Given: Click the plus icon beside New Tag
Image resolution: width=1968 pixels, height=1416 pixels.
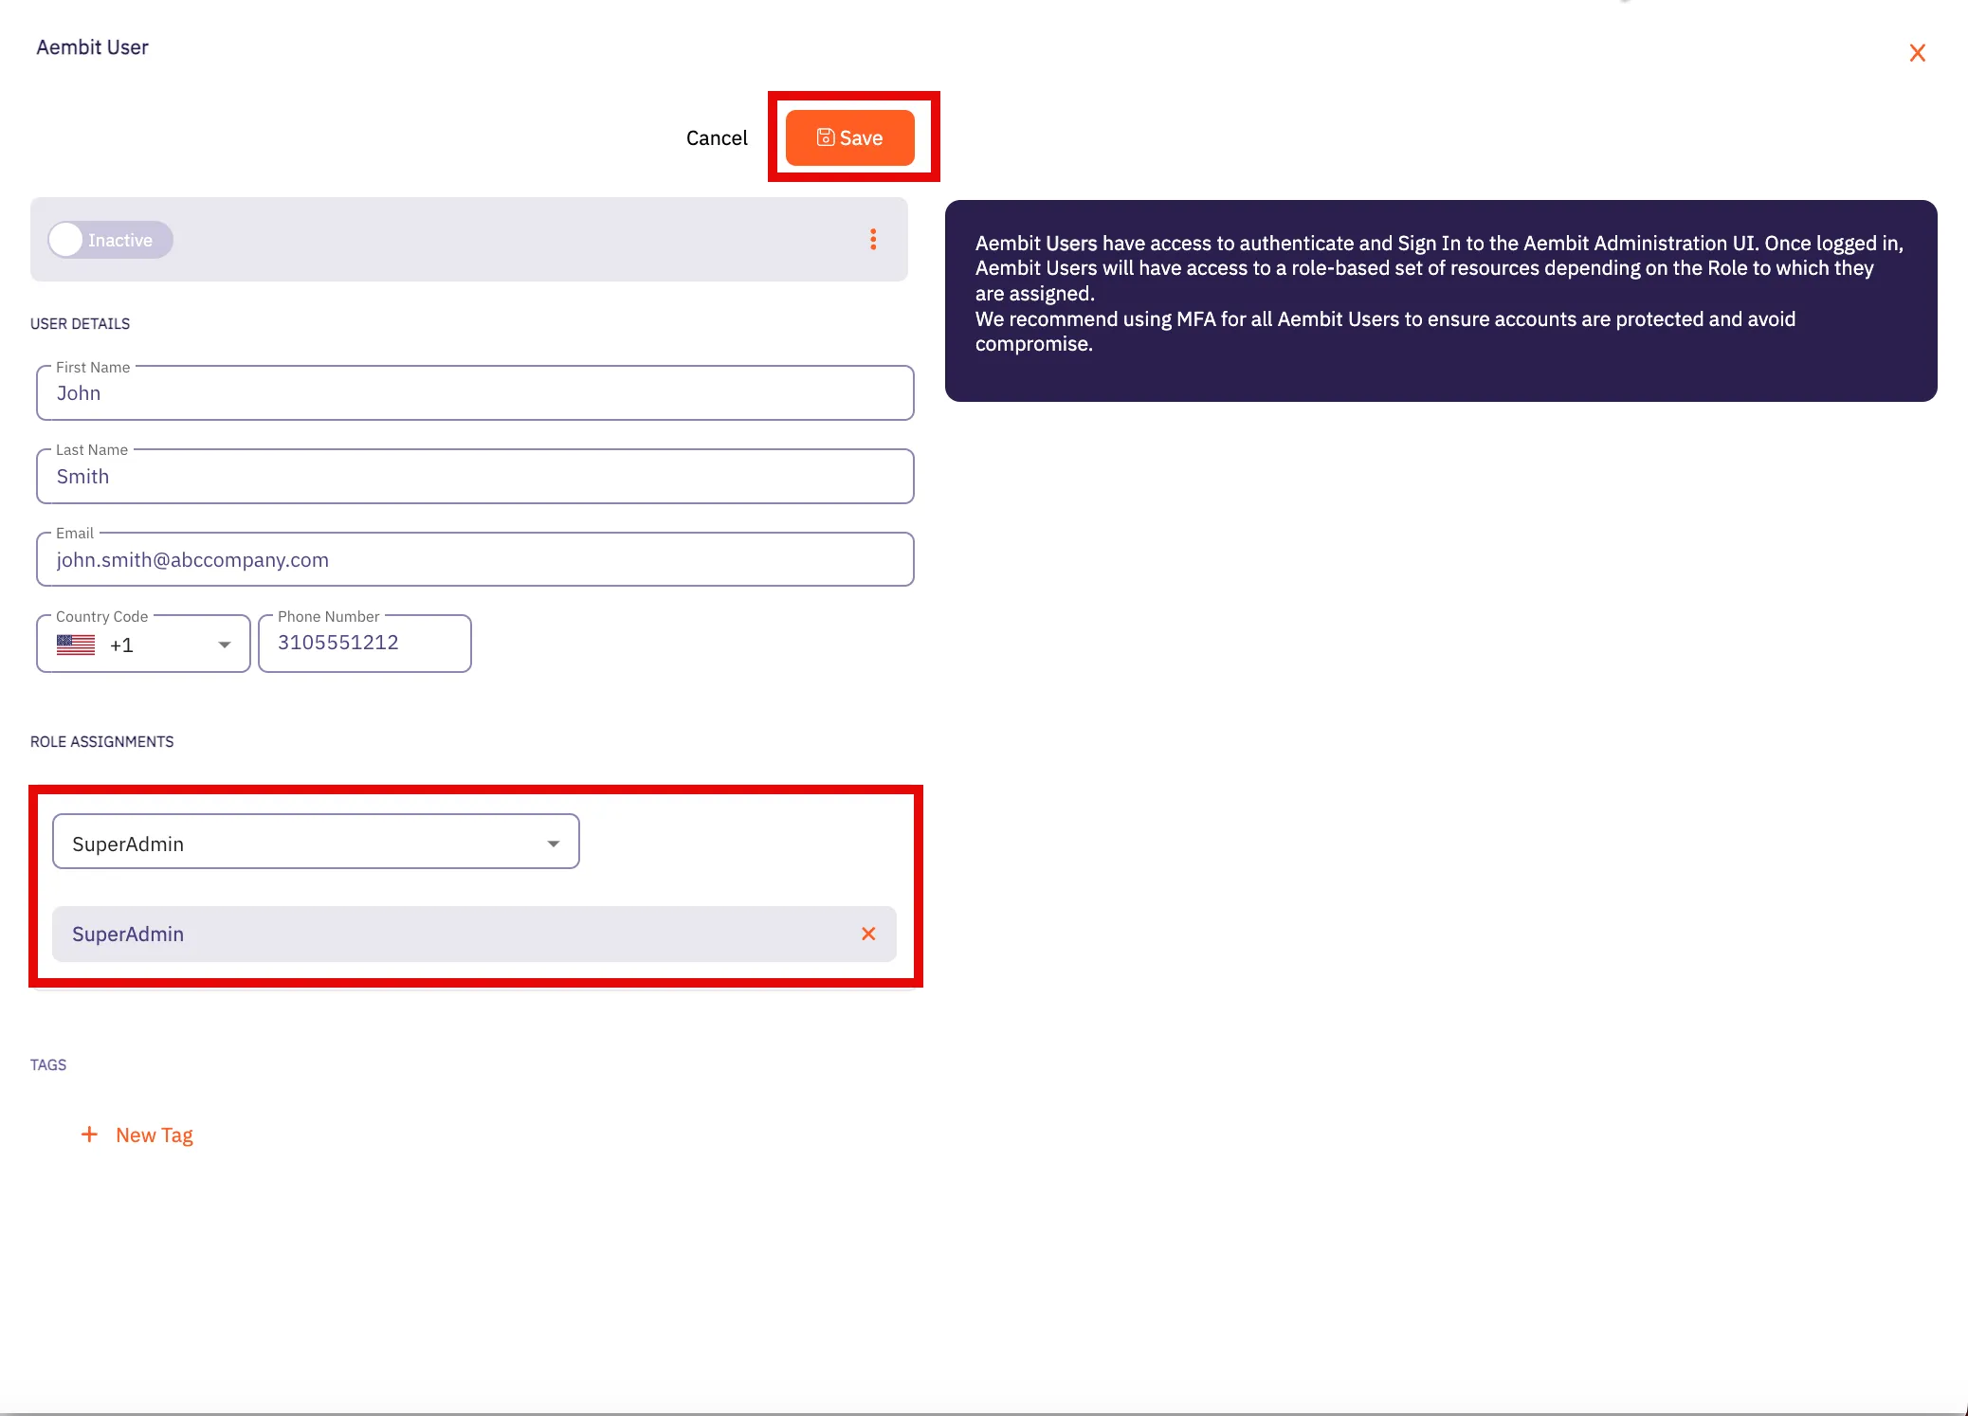Looking at the screenshot, I should [89, 1135].
